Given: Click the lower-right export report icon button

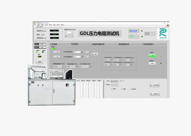Looking at the screenshot, I should pyautogui.click(x=154, y=94).
